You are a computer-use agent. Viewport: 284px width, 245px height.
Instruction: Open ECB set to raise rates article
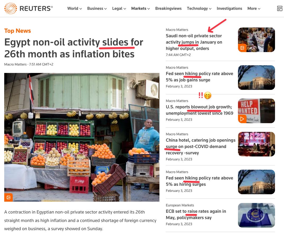pos(196,214)
